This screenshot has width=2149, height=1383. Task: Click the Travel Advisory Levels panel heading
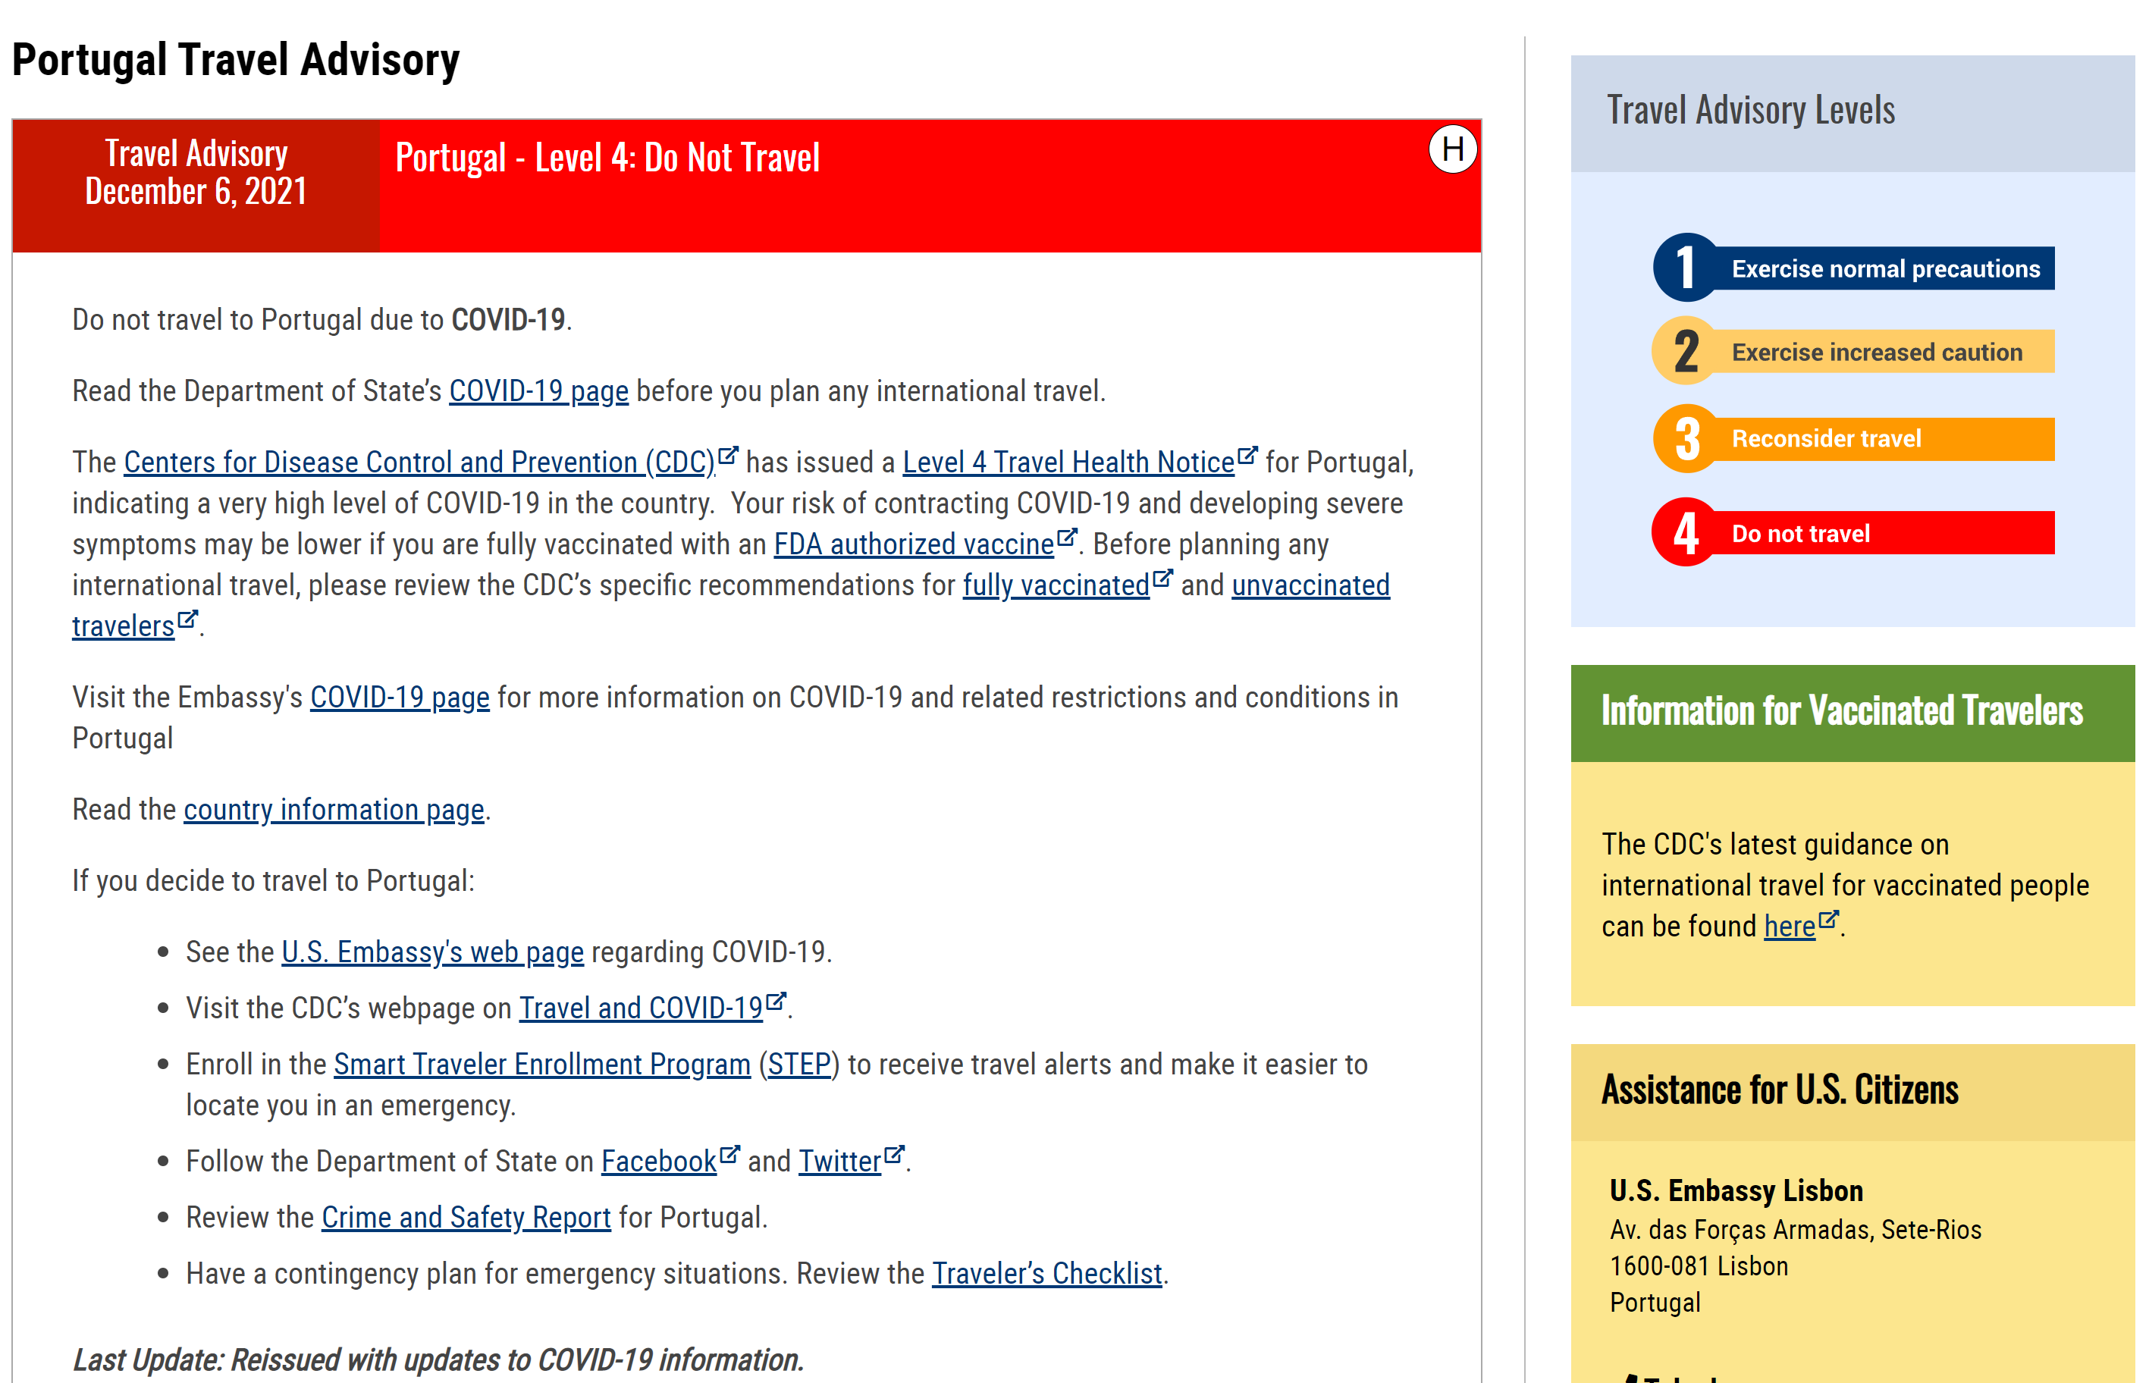click(1750, 111)
